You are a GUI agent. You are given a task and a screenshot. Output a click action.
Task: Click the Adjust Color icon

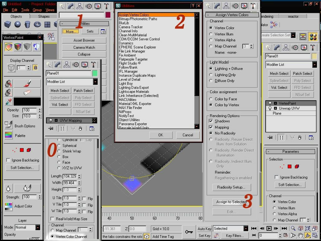[x=8, y=207]
